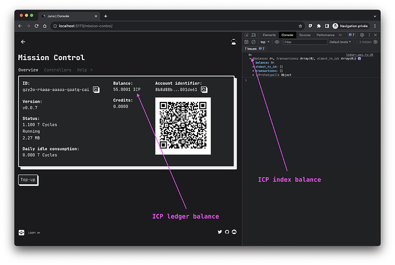Click the 55.0001 ICP balance value
395x265 pixels.
pyautogui.click(x=127, y=89)
